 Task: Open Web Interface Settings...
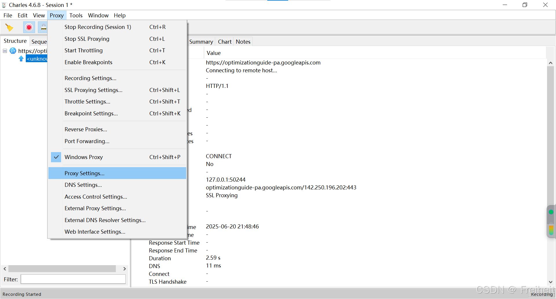coord(117,232)
